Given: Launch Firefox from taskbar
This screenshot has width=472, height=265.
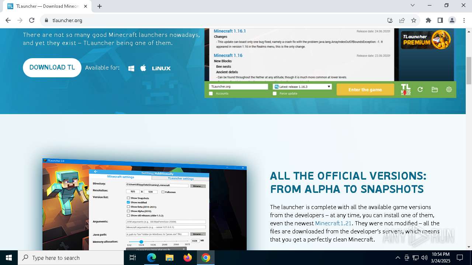Looking at the screenshot, I should [x=188, y=258].
